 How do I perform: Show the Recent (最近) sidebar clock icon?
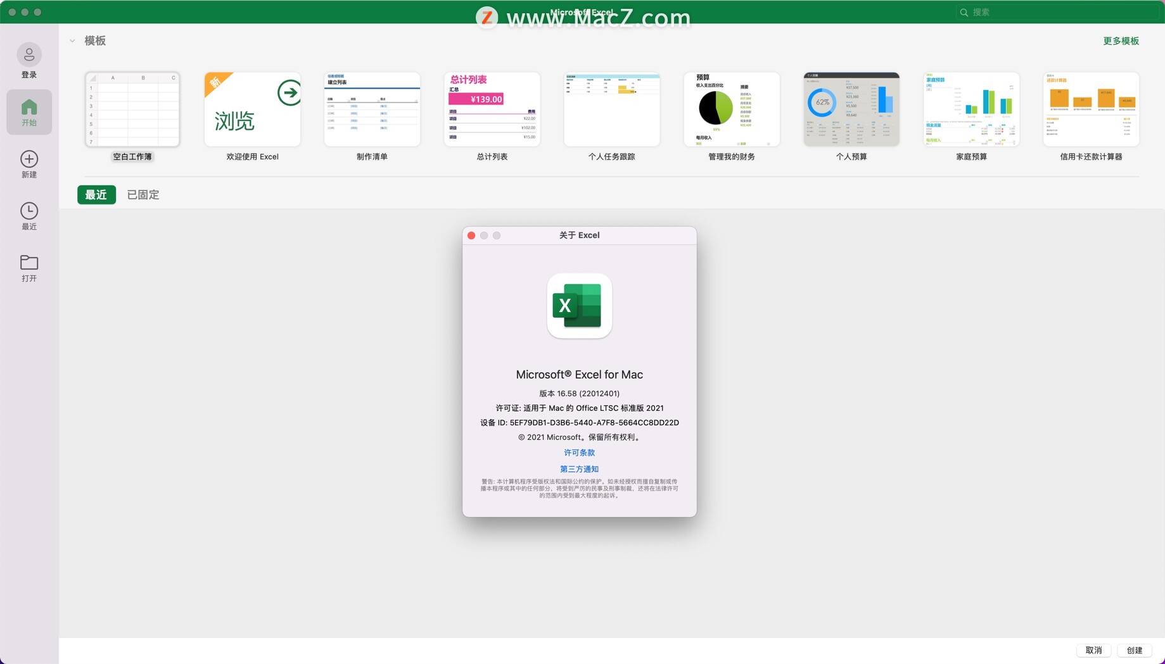(x=29, y=211)
